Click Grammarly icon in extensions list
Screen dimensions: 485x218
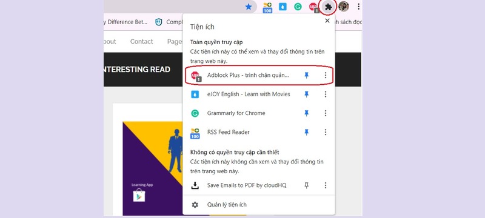pyautogui.click(x=195, y=113)
